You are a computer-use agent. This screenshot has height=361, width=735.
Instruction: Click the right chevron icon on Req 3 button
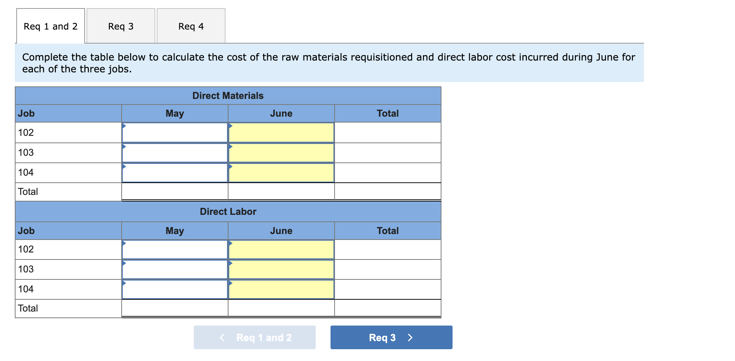(410, 337)
